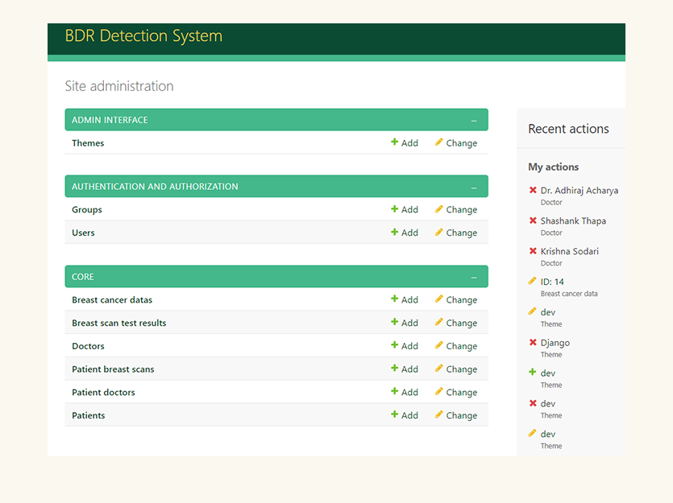
Task: Click the Site administration page heading
Action: coord(119,86)
